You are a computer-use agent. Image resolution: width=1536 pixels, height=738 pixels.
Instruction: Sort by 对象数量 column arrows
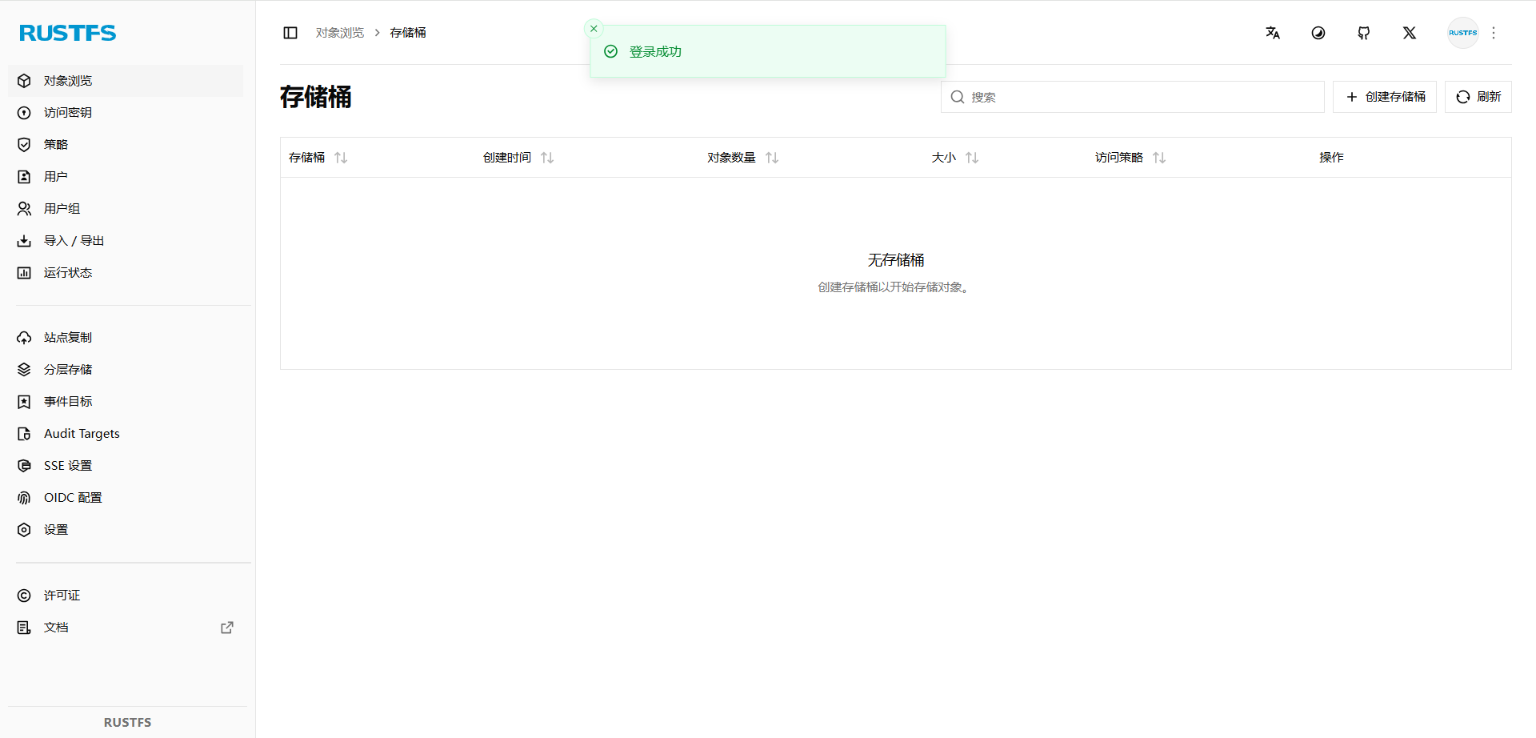point(772,158)
